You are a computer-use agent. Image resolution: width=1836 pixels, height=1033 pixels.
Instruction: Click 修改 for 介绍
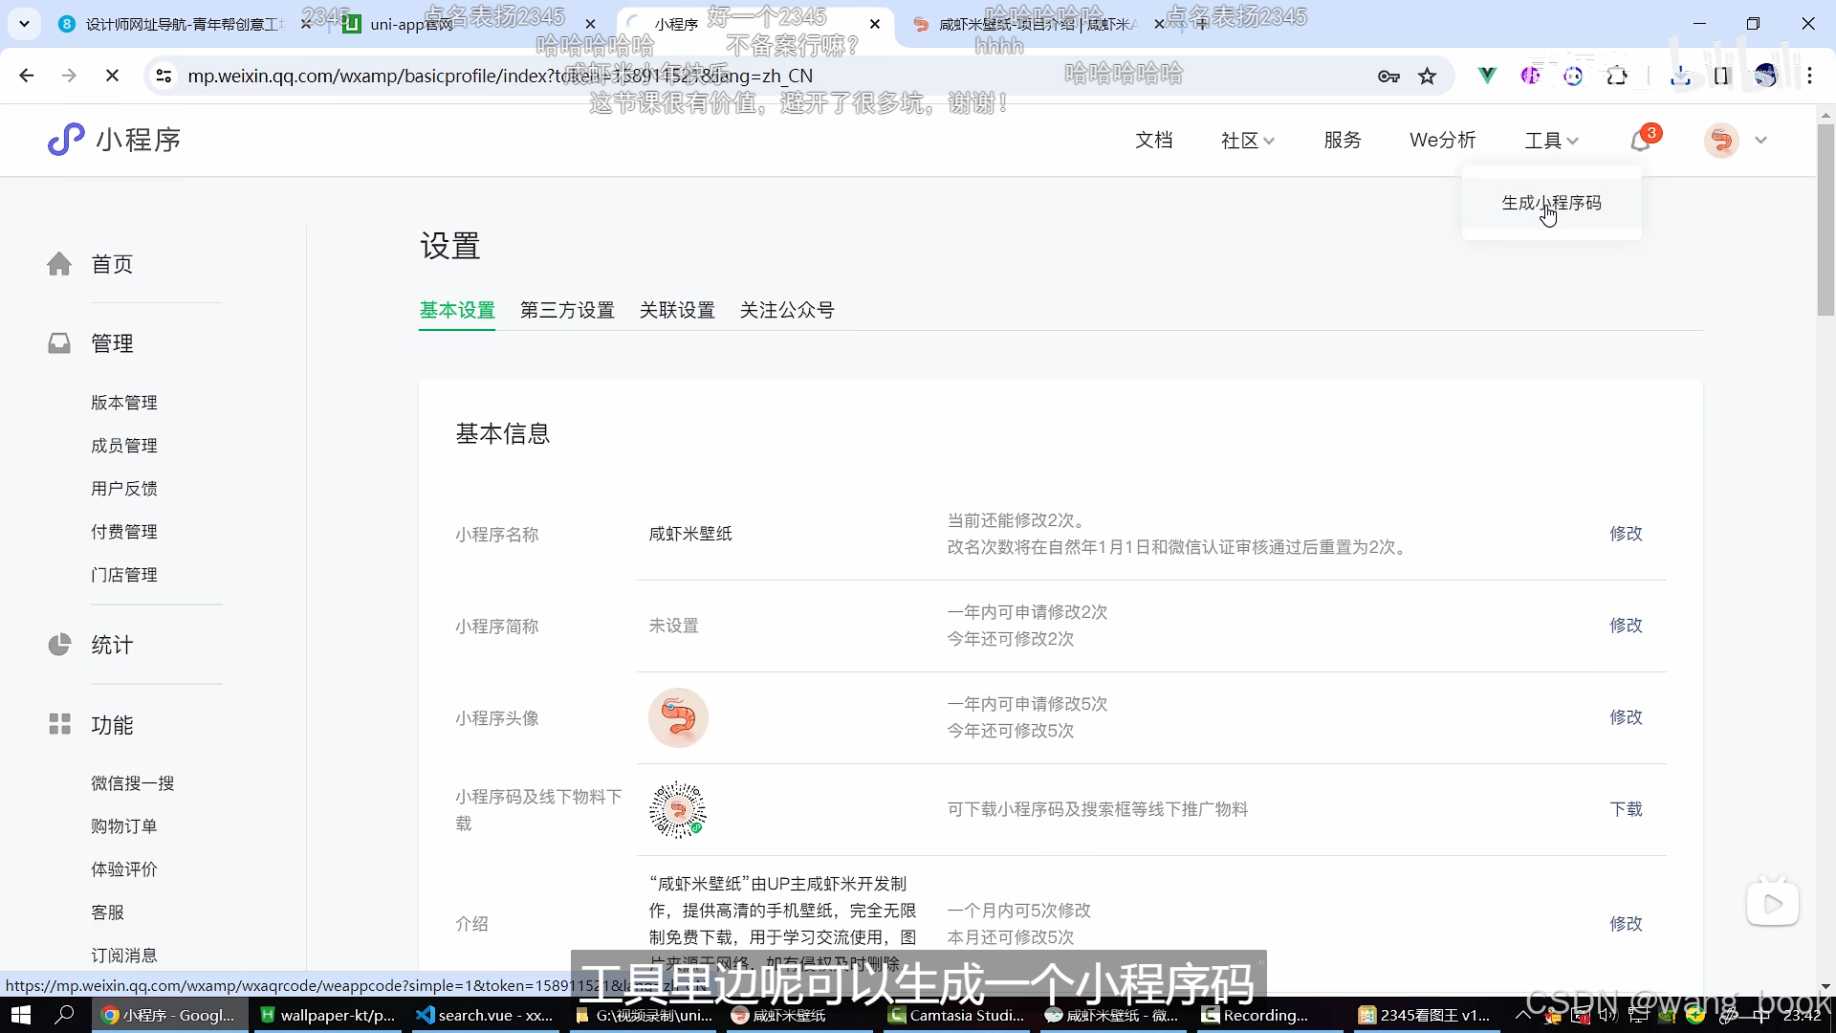pyautogui.click(x=1626, y=924)
